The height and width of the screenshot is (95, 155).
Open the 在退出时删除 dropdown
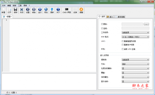(135, 68)
